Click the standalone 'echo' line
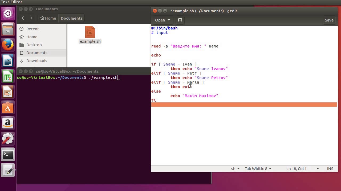The width and height of the screenshot is (341, 191). coord(156,55)
